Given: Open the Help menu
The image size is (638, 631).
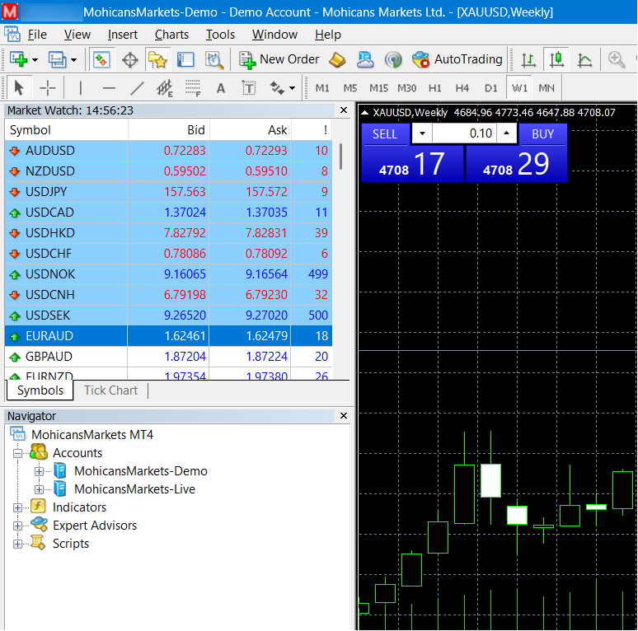Looking at the screenshot, I should tap(327, 35).
